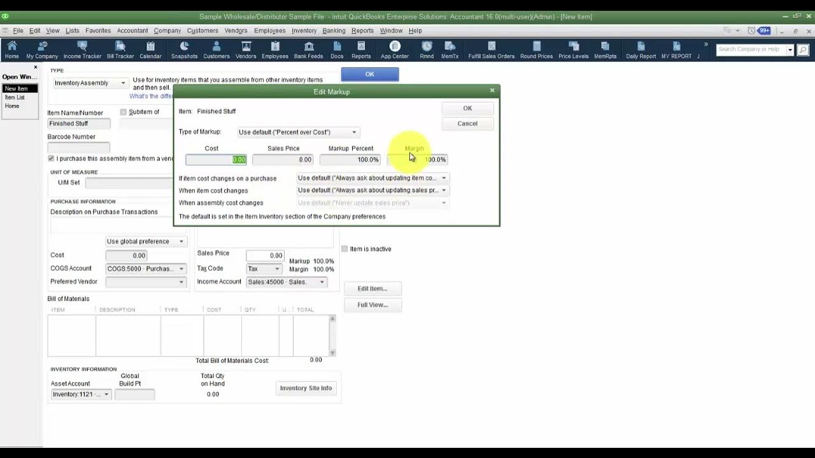Open When item cost changes dropdown
This screenshot has width=815, height=458.
point(372,190)
